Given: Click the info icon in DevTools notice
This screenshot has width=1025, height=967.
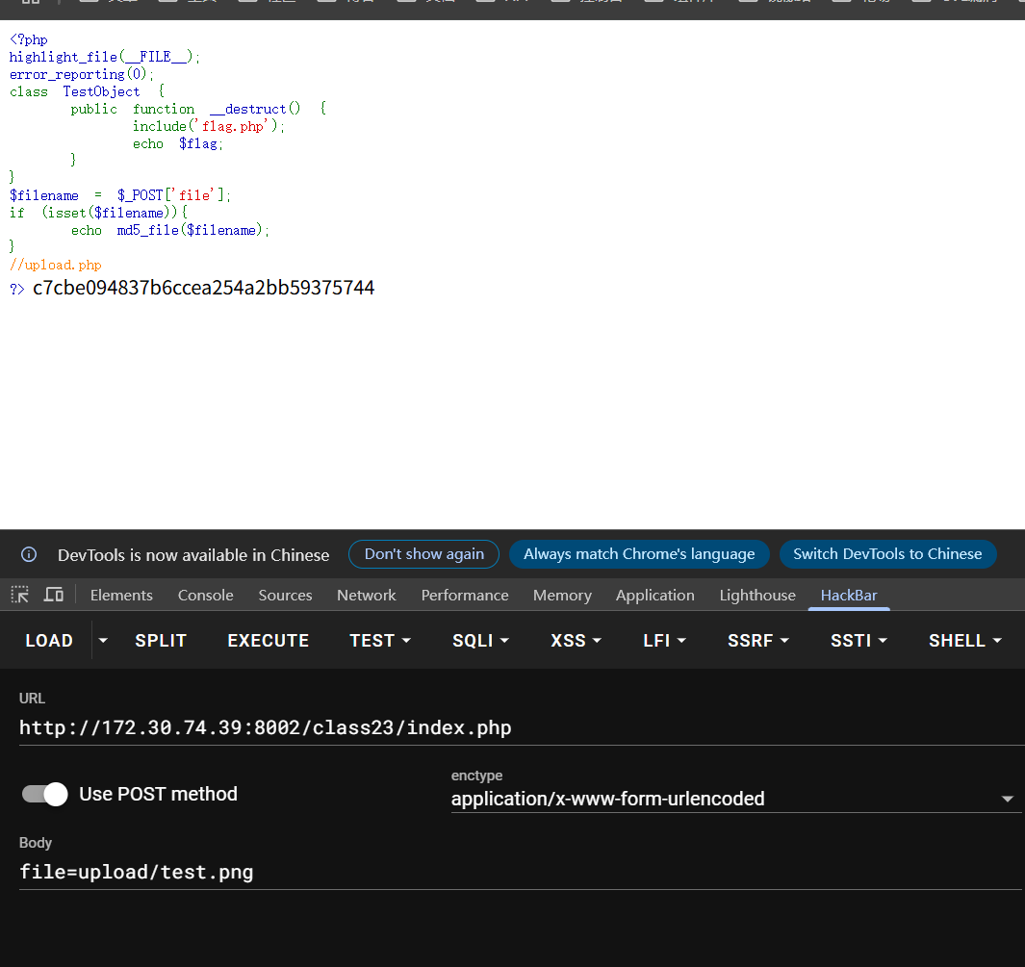Looking at the screenshot, I should click(x=29, y=555).
